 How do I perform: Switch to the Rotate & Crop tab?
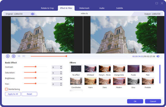click(x=47, y=8)
